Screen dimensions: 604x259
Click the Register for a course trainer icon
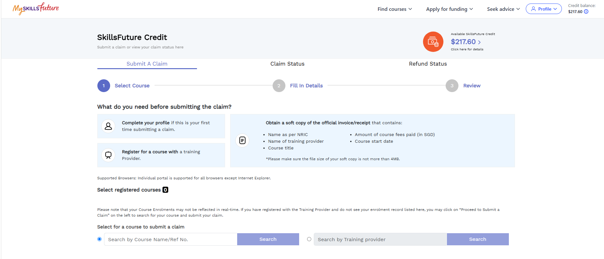[108, 155]
